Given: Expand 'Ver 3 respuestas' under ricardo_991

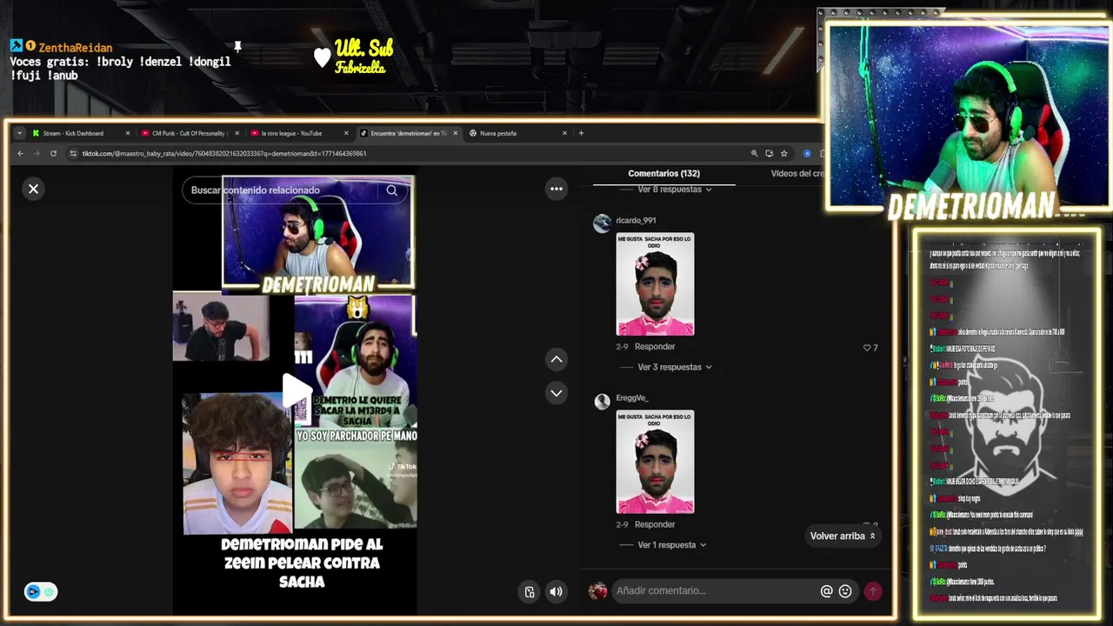Looking at the screenshot, I should click(x=674, y=367).
